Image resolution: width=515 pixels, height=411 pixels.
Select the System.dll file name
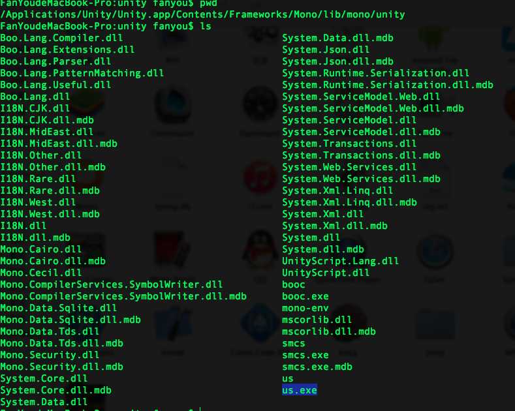click(x=311, y=237)
